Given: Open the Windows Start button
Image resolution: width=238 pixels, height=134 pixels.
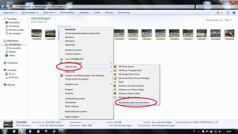Looking at the screenshot, I should (4, 131).
